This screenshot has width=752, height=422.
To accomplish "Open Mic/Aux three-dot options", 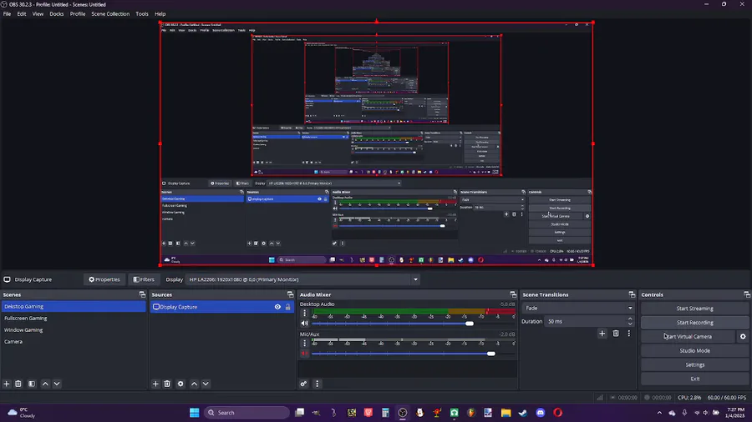I will (304, 343).
